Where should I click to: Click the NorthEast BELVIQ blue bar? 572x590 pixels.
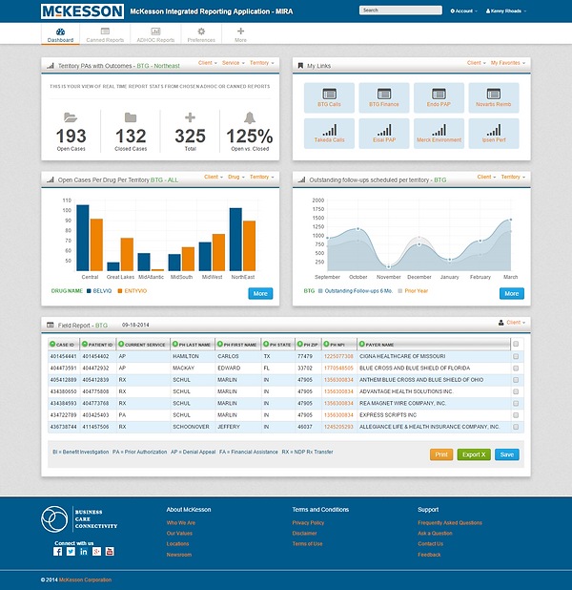[235, 240]
